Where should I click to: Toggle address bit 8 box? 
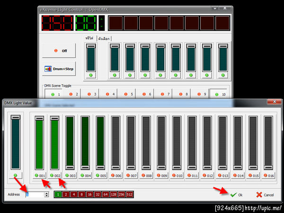82,195
